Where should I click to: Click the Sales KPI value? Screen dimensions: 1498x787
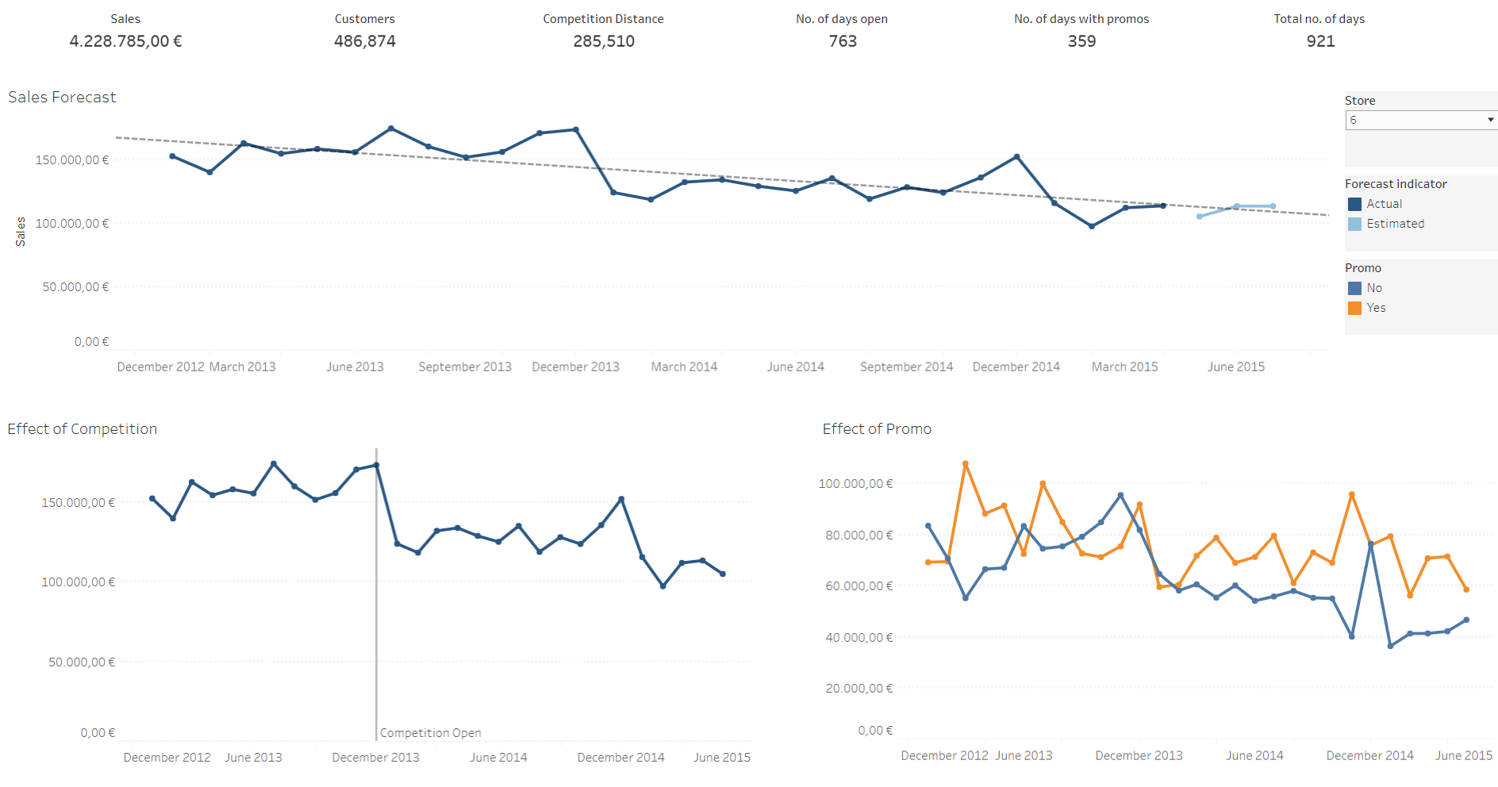coord(125,41)
